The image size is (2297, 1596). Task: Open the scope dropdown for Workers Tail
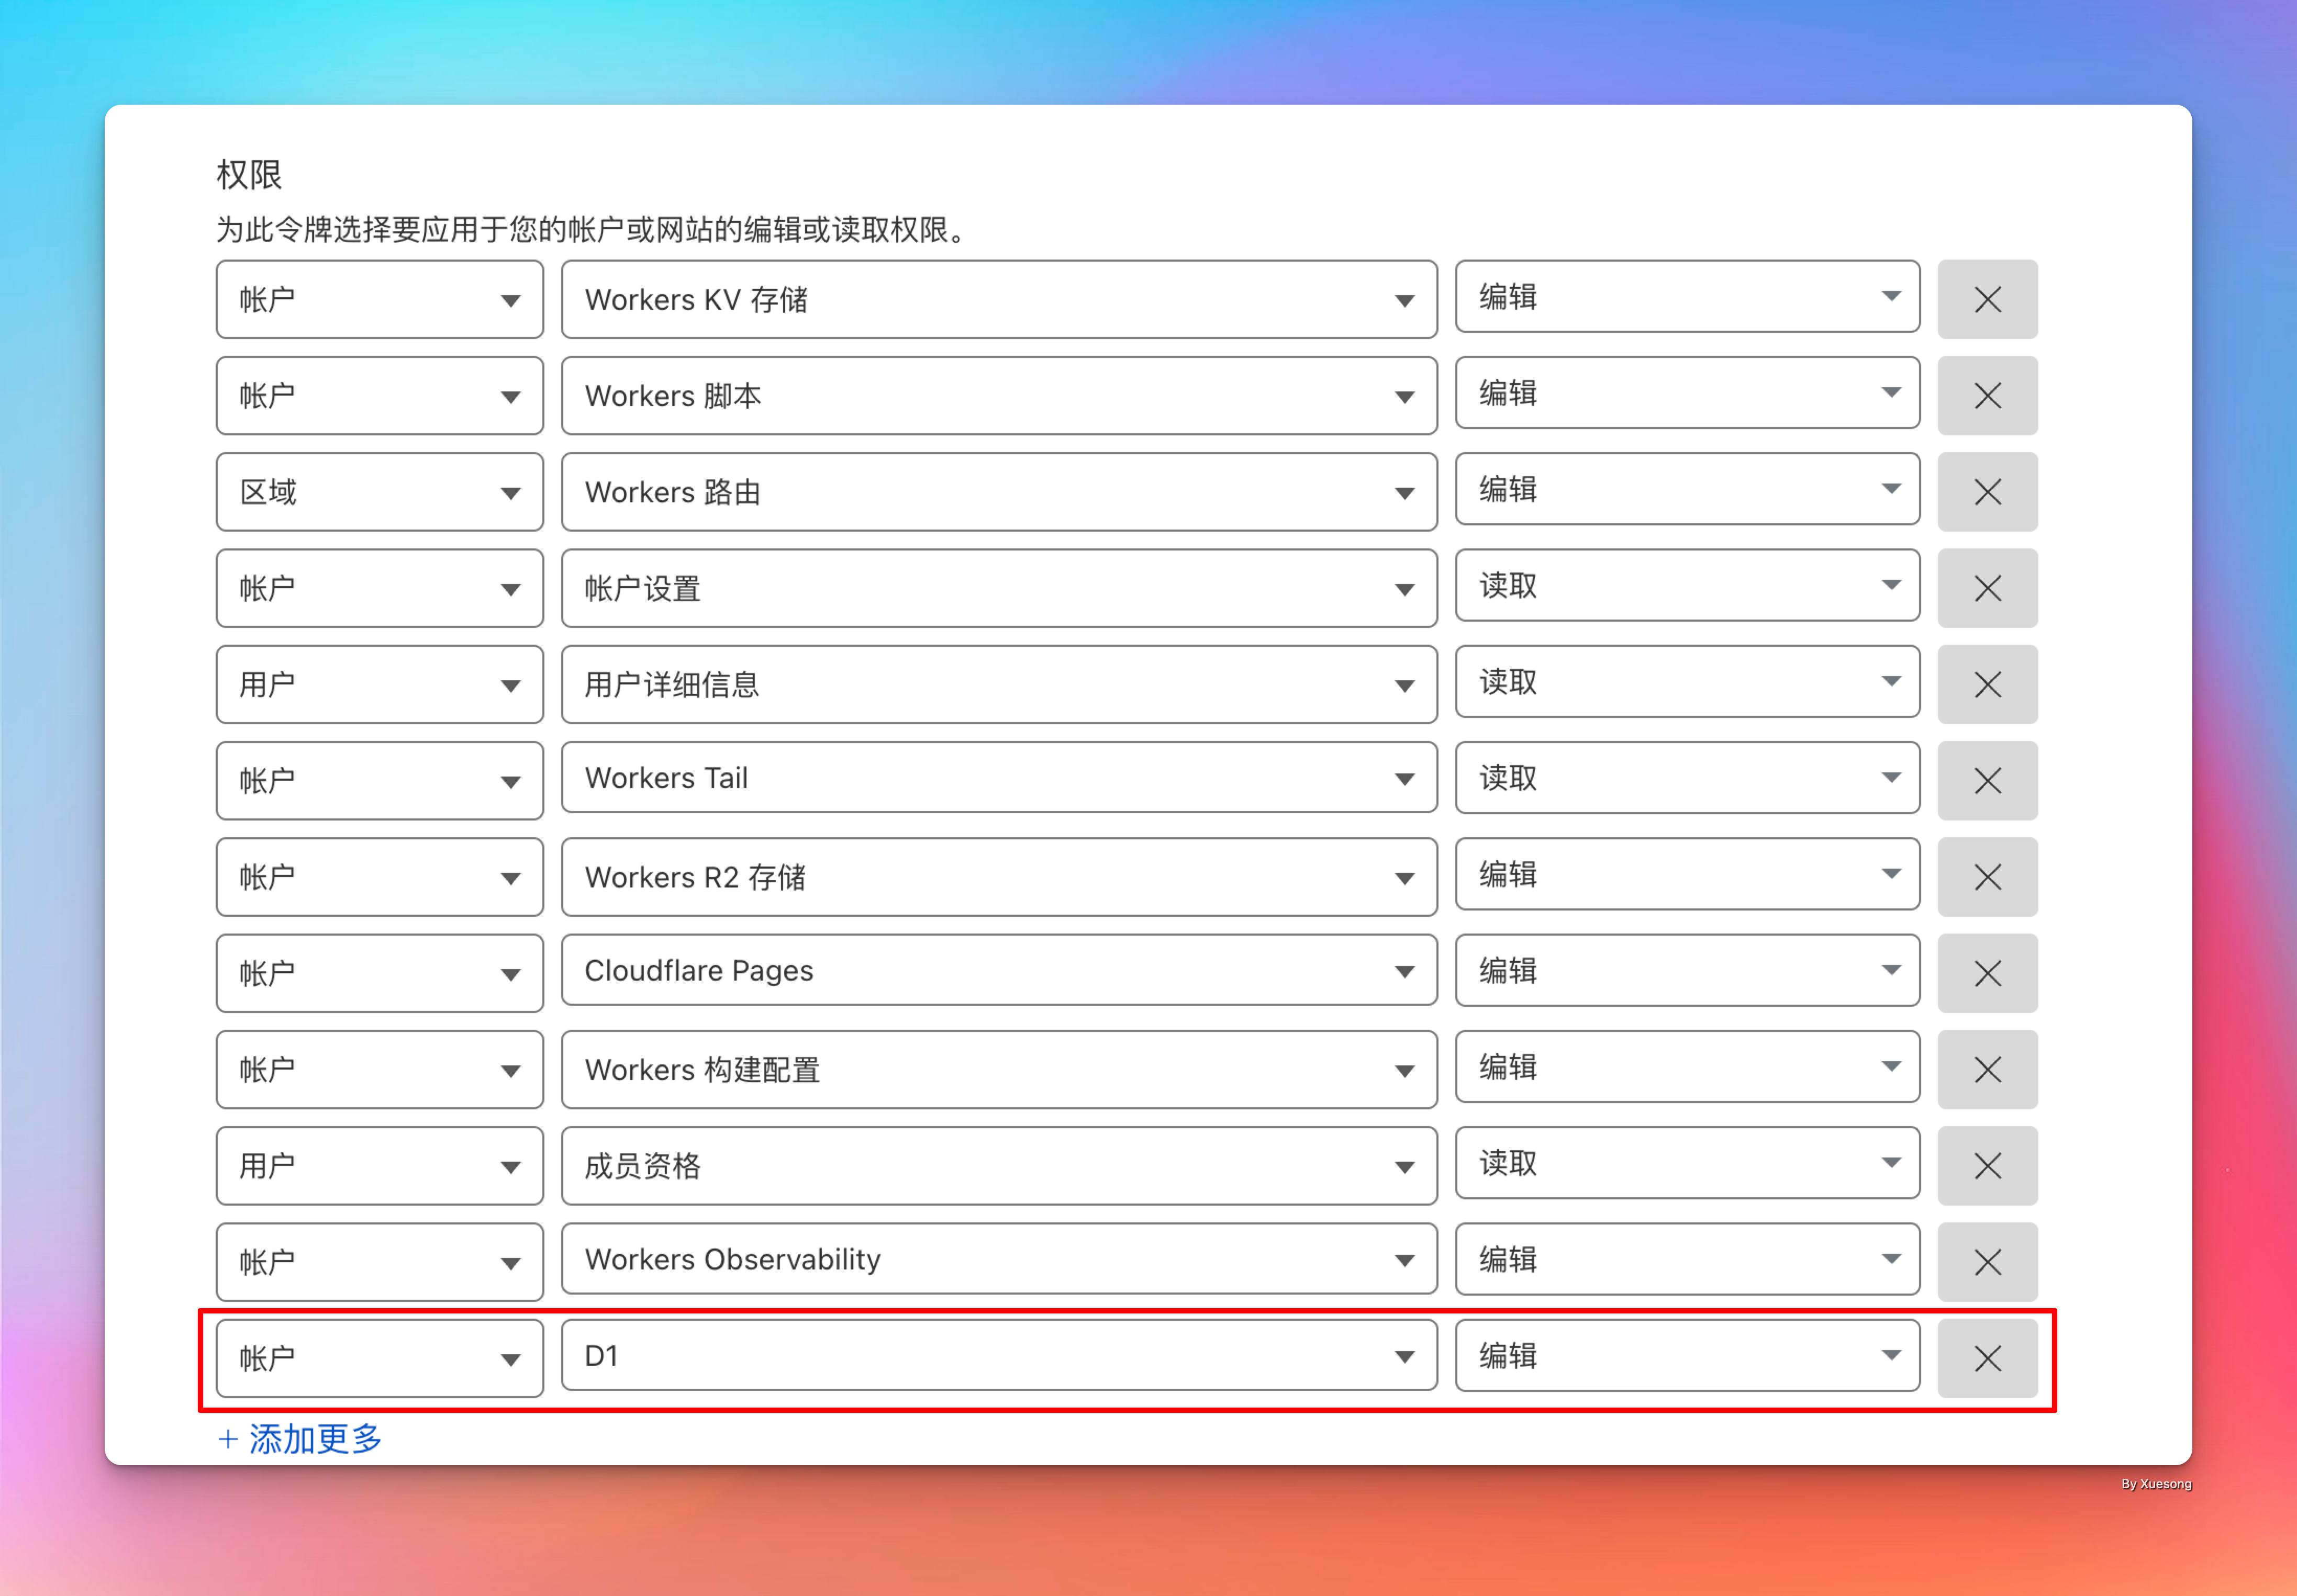click(x=380, y=780)
